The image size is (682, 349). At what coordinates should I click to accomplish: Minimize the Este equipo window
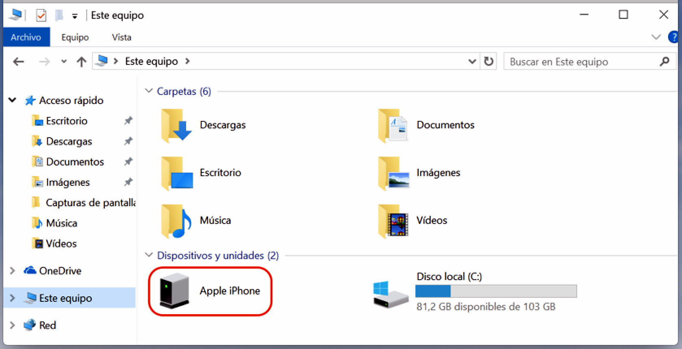click(x=584, y=15)
